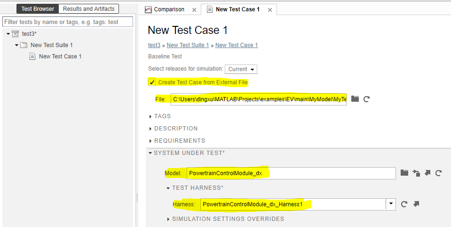Refresh the model field
The height and width of the screenshot is (227, 451).
(x=439, y=173)
